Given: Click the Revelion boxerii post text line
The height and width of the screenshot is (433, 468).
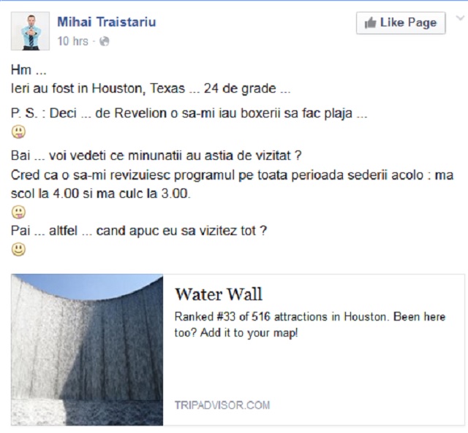Looking at the screenshot, I should click(189, 113).
